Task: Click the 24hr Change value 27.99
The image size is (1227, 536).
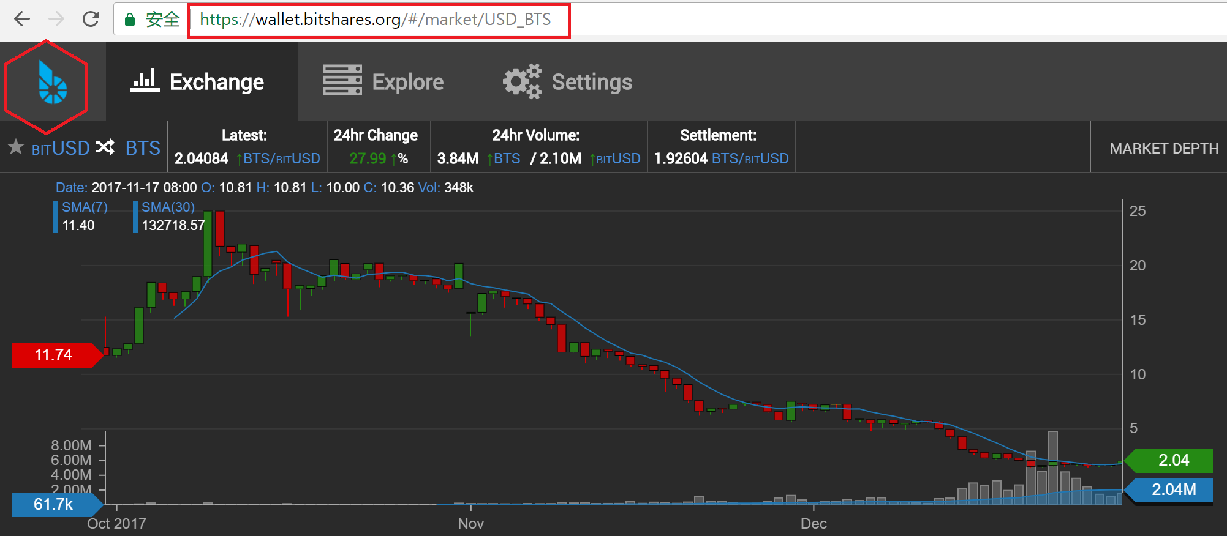Action: pos(368,158)
